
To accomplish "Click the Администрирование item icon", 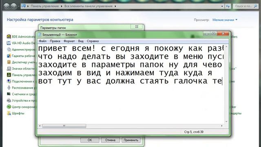I will [9, 49].
